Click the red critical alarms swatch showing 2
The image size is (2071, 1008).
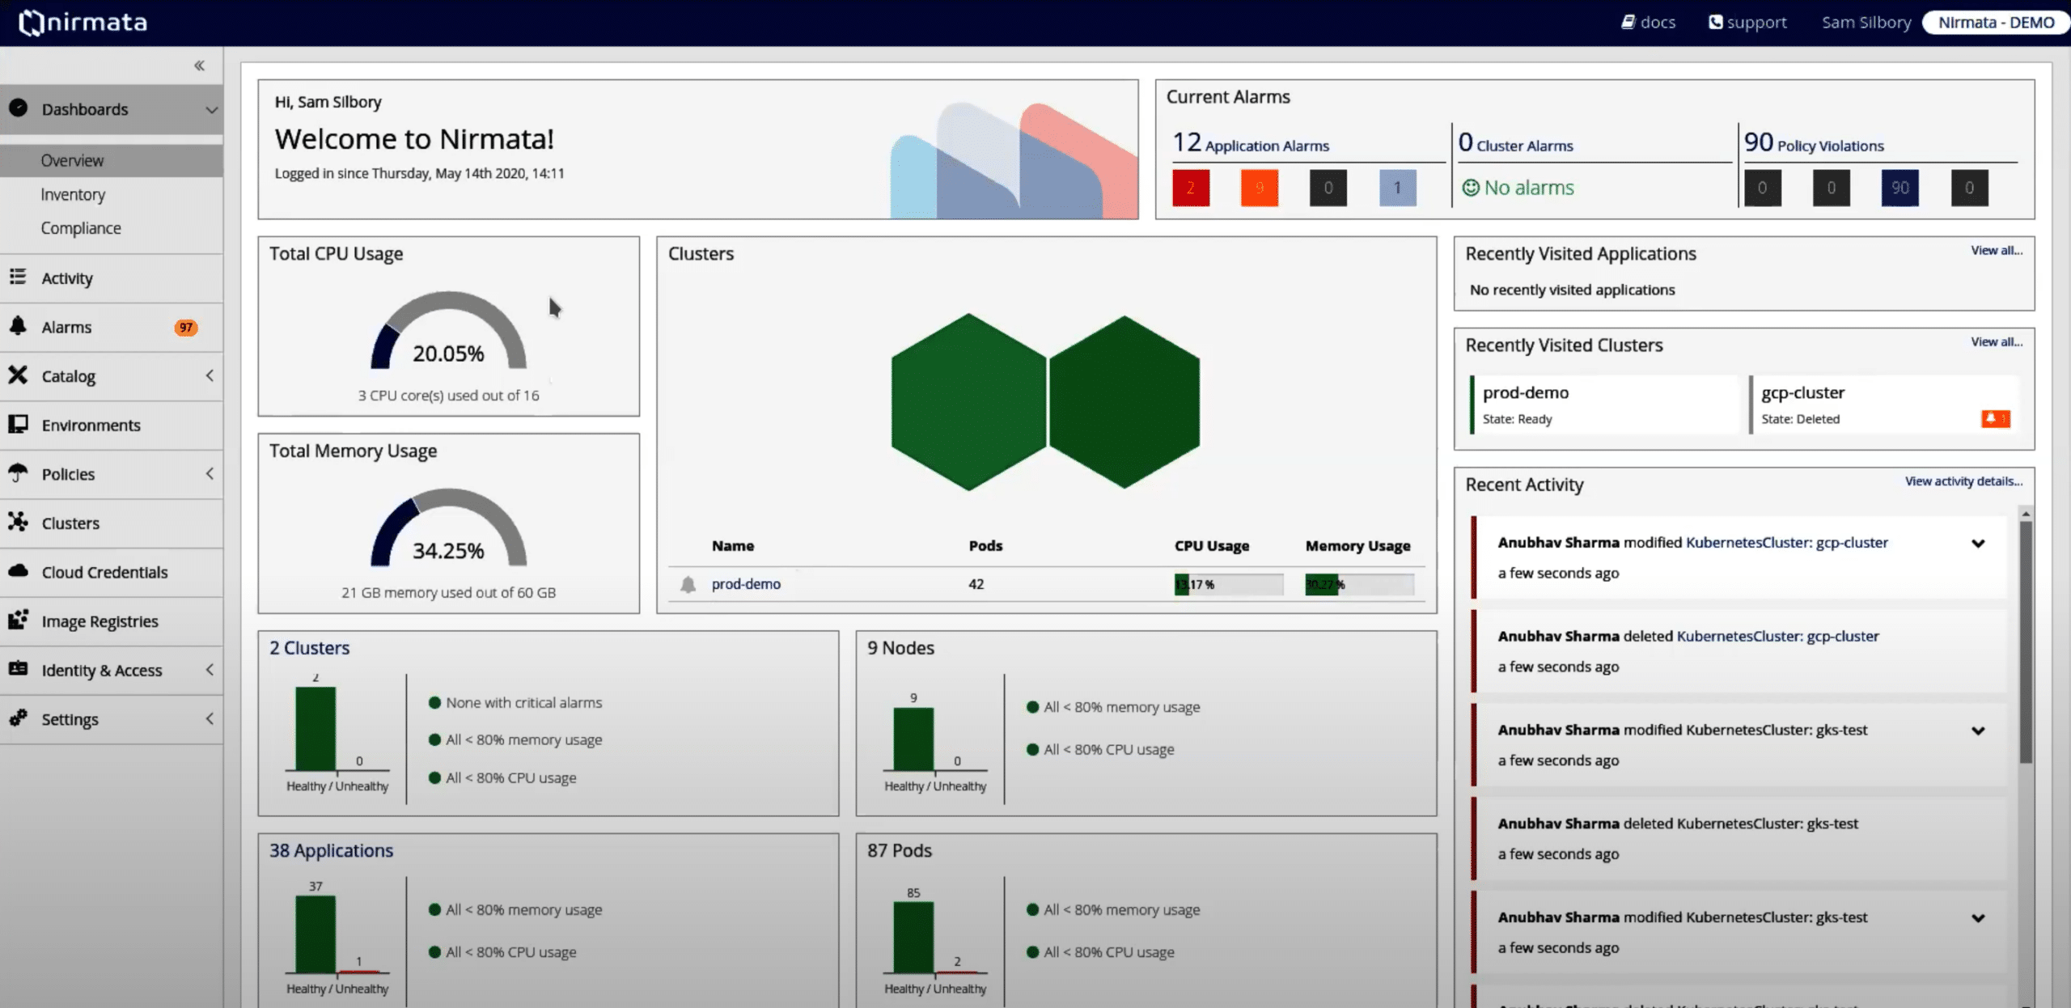tap(1190, 188)
